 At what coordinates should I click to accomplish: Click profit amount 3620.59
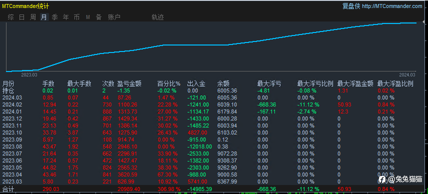point(127,174)
